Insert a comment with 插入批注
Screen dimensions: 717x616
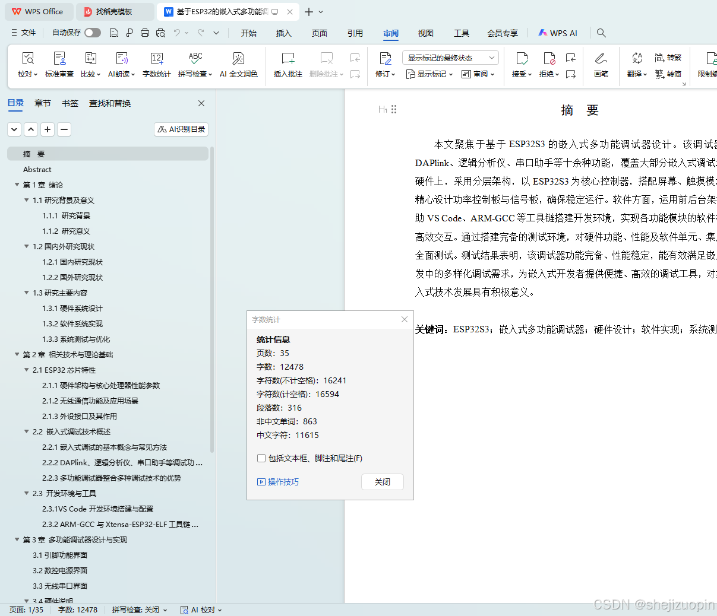pyautogui.click(x=288, y=63)
